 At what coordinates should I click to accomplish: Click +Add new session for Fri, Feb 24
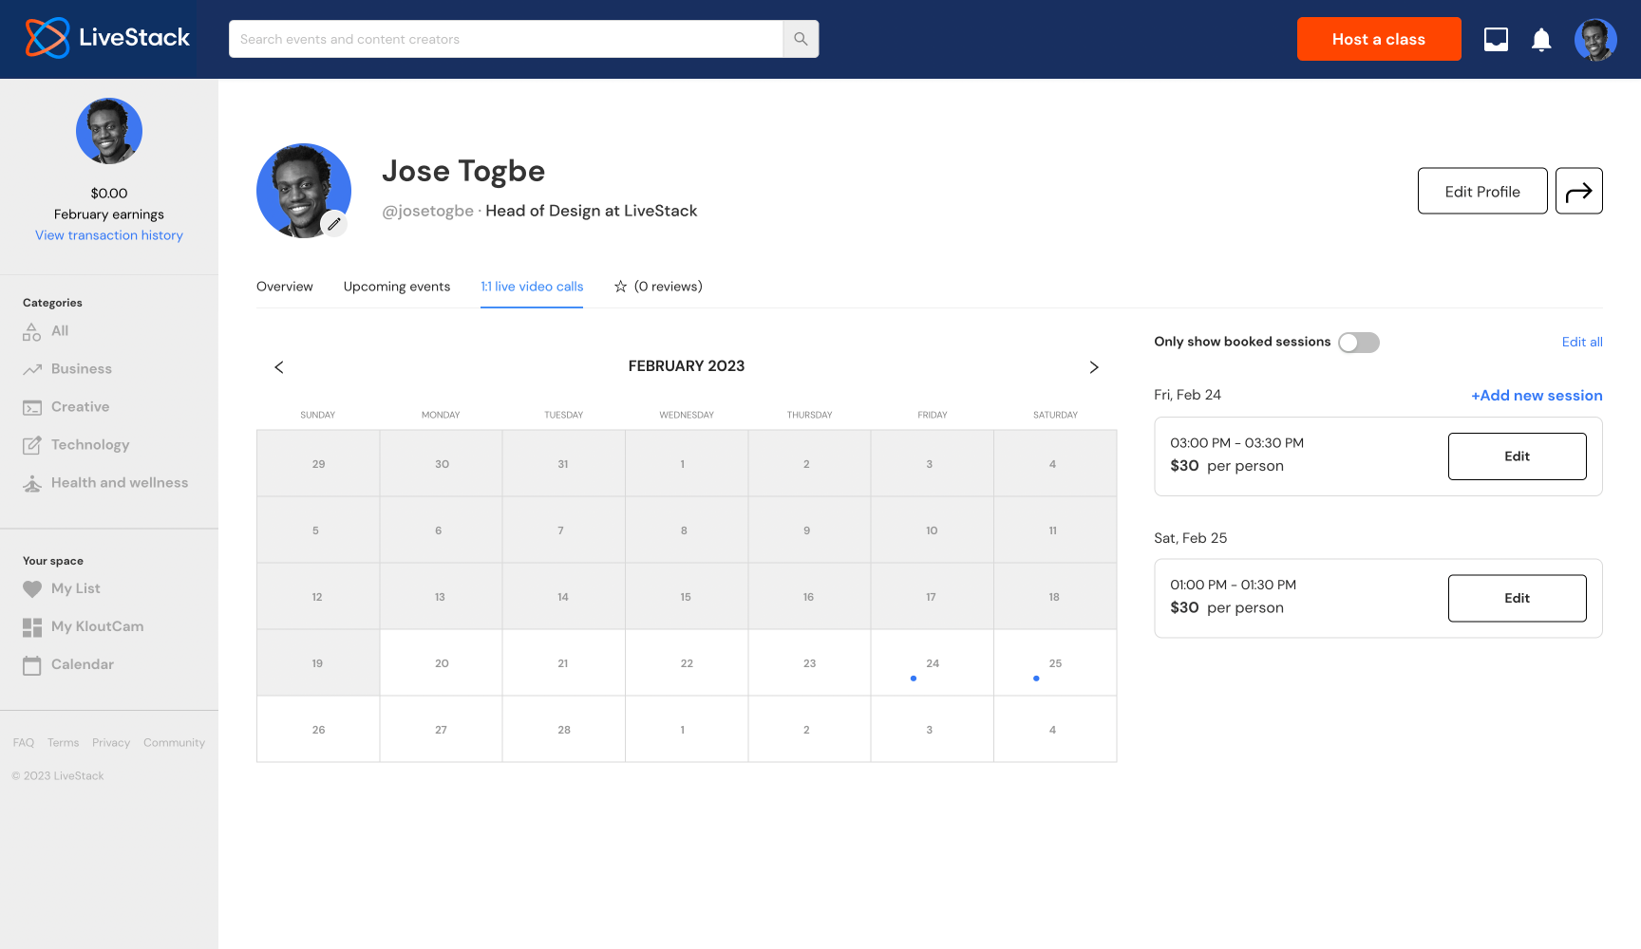coord(1536,395)
